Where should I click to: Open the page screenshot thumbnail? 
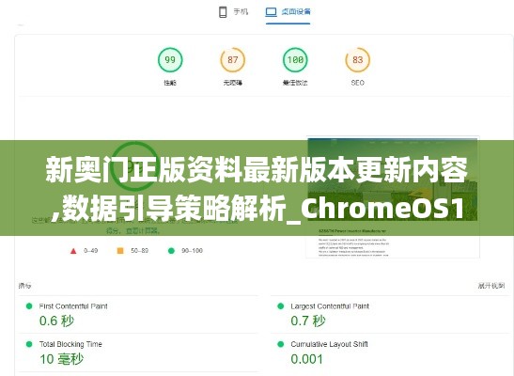[393, 197]
